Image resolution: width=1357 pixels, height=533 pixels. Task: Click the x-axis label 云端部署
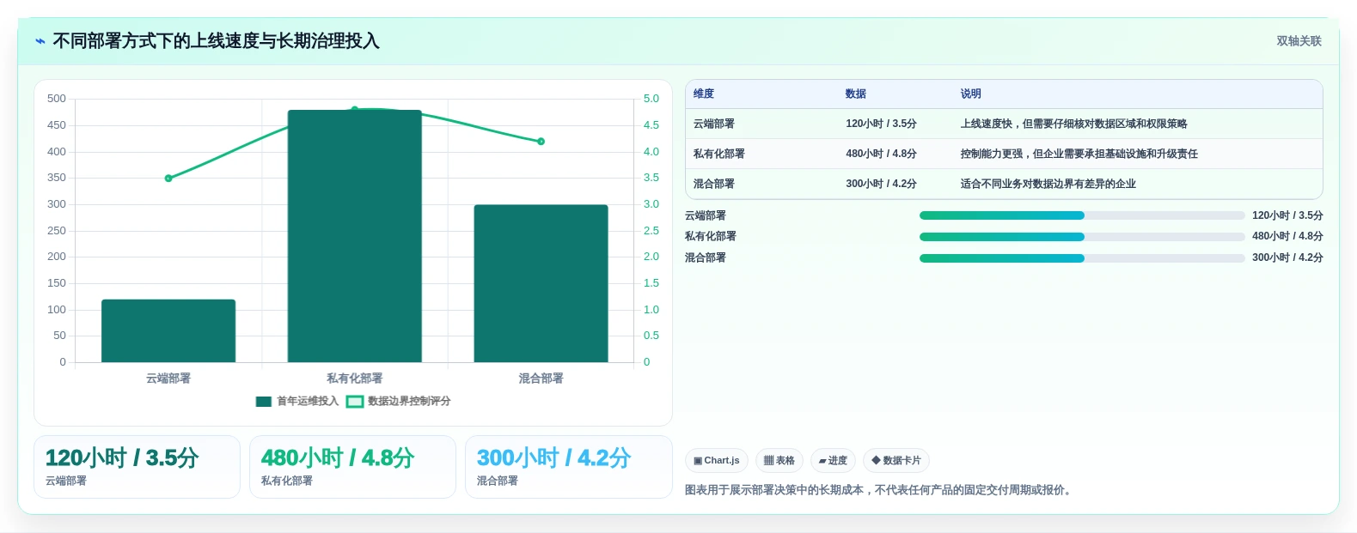168,379
